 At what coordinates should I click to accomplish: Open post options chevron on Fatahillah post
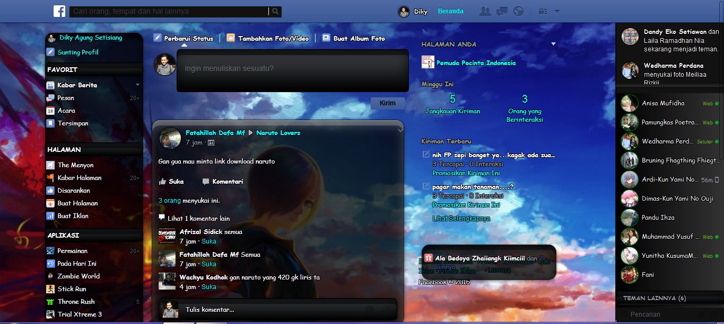pos(400,129)
